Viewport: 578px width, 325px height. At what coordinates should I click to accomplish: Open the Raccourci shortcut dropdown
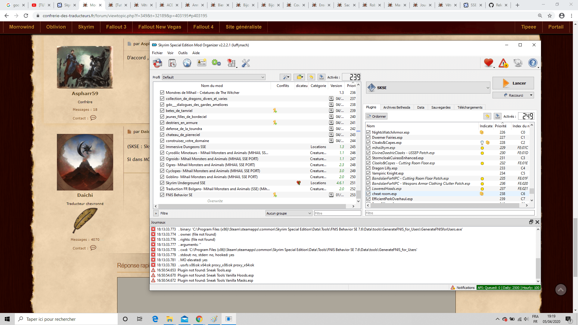(x=513, y=95)
